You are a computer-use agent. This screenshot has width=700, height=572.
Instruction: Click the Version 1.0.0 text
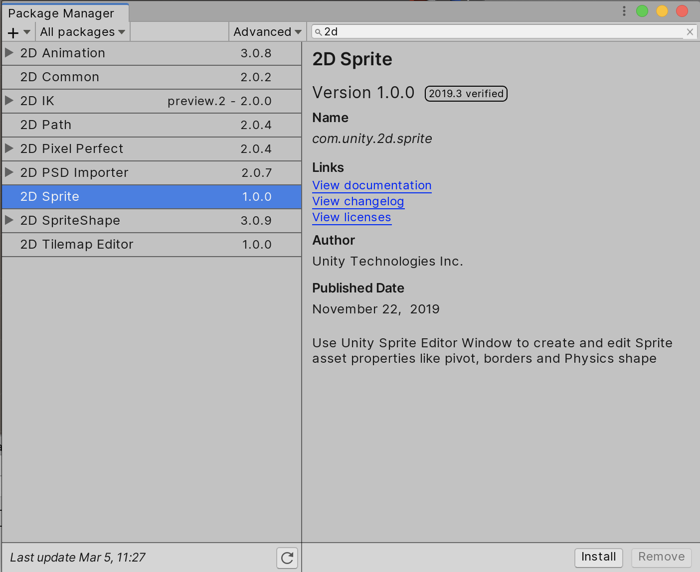tap(363, 93)
